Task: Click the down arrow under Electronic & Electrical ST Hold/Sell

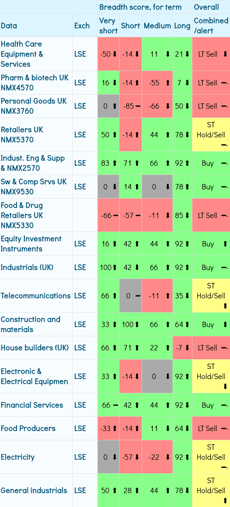Action: (x=225, y=387)
